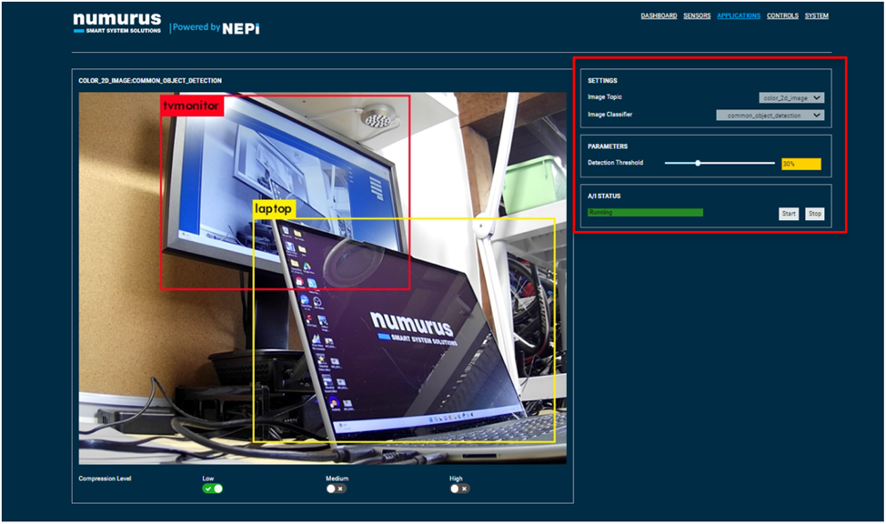This screenshot has width=886, height=524.
Task: Go to the Dashboard page
Action: click(x=659, y=15)
